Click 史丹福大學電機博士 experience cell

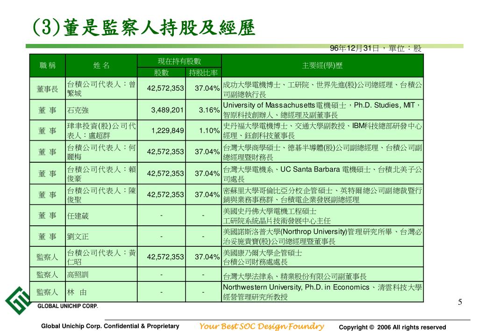pos(322,130)
